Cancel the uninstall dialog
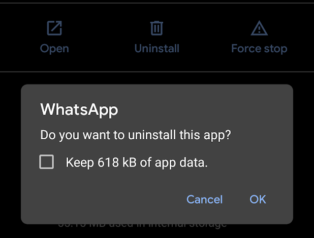314x238 pixels. pyautogui.click(x=204, y=199)
